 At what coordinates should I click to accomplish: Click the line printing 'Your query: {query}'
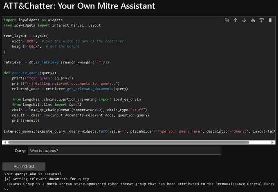click(43, 78)
